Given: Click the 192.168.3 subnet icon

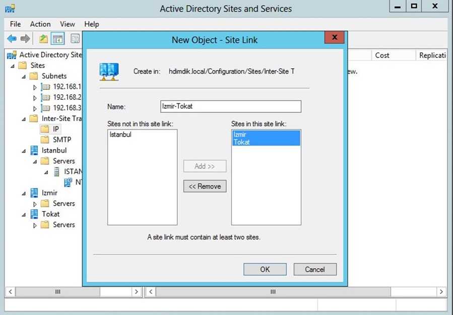Looking at the screenshot, I should (45, 108).
